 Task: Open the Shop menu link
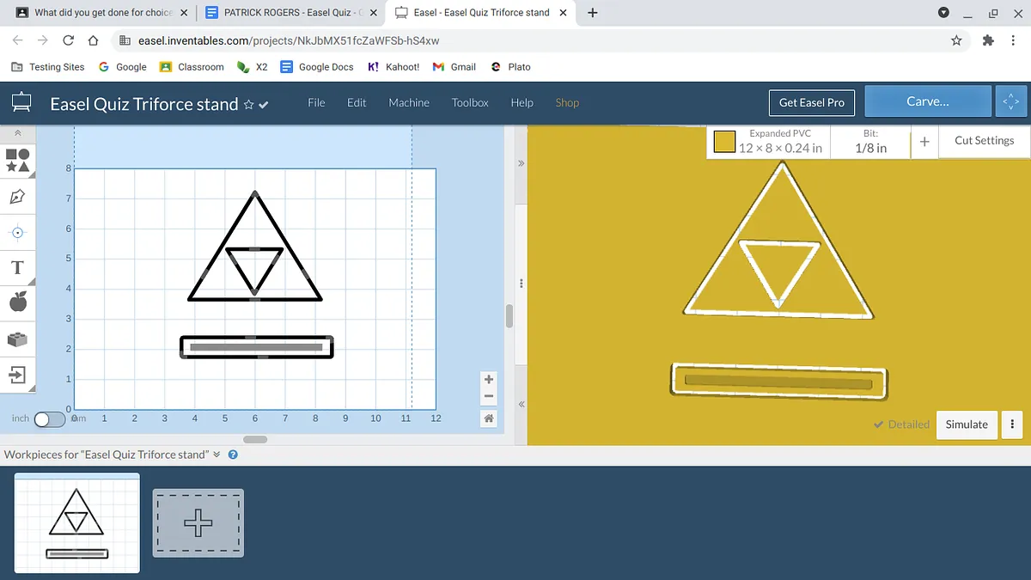tap(567, 102)
